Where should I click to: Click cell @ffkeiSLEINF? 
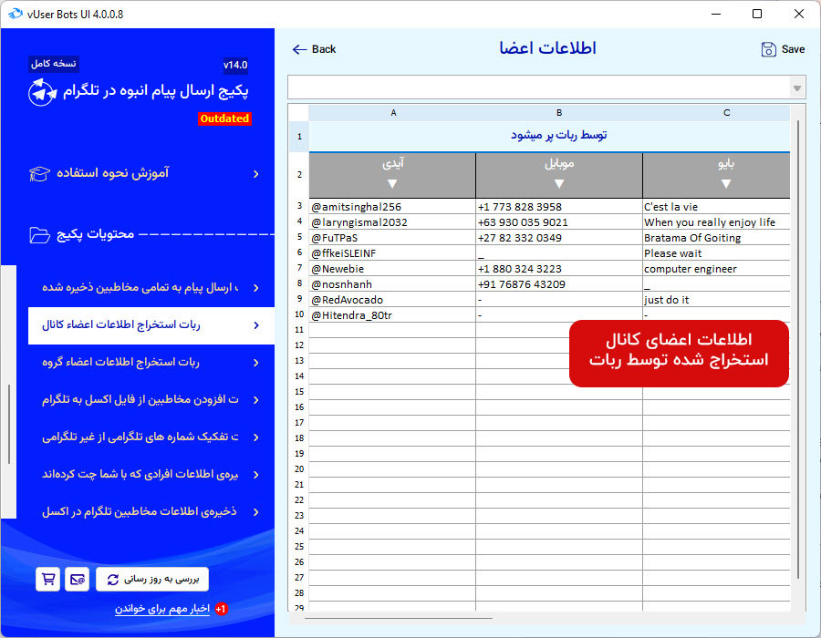[x=392, y=253]
